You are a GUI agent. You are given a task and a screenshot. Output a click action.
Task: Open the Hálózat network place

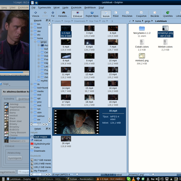(x=38, y=140)
